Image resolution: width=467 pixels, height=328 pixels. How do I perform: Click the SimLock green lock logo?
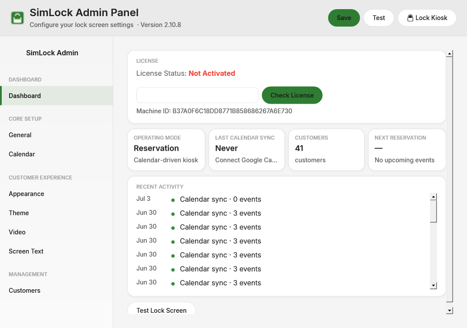click(x=17, y=18)
